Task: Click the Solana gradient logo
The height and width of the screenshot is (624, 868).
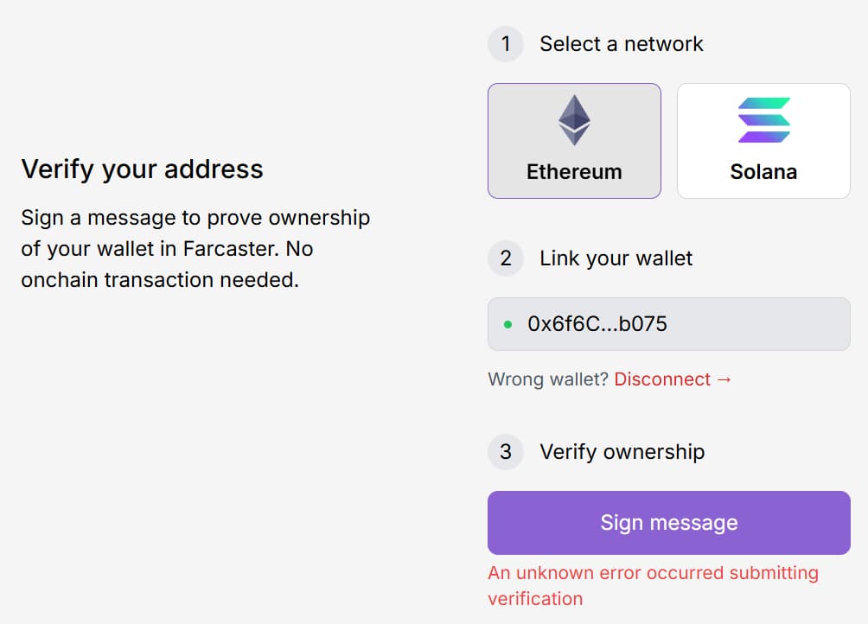Action: coord(763,120)
